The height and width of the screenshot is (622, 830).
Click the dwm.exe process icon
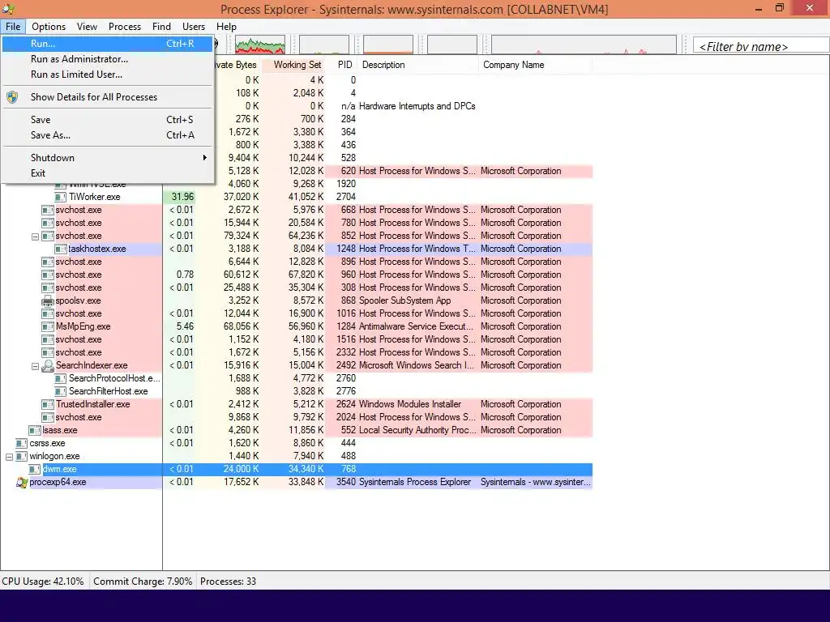tap(34, 469)
